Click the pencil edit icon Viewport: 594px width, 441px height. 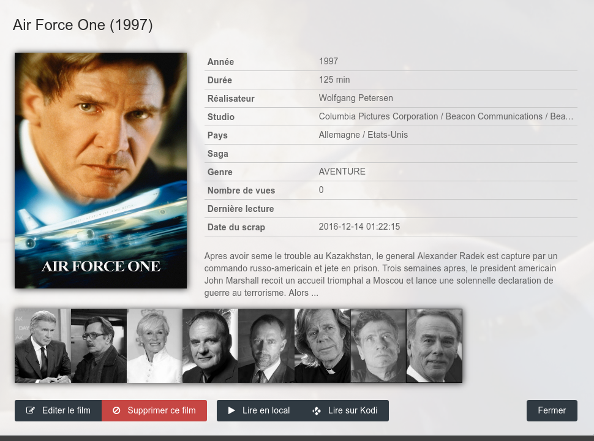coord(30,410)
